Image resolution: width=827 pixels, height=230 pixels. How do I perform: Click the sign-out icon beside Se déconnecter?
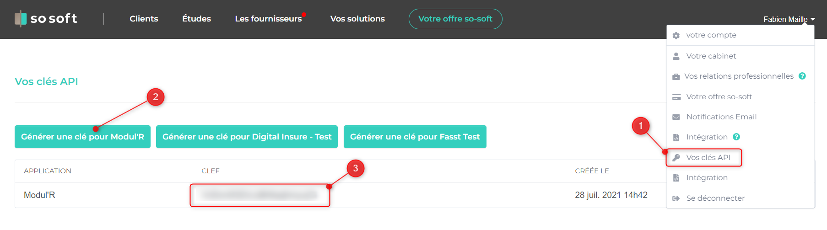676,198
